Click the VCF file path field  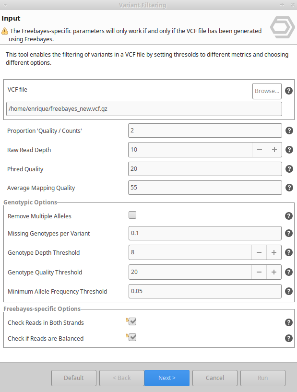(144, 109)
